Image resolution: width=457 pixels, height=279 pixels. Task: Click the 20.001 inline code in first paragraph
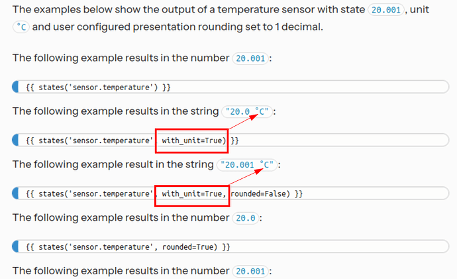[x=386, y=10]
